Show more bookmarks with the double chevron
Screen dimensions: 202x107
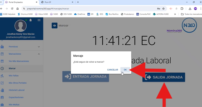tap(175, 14)
